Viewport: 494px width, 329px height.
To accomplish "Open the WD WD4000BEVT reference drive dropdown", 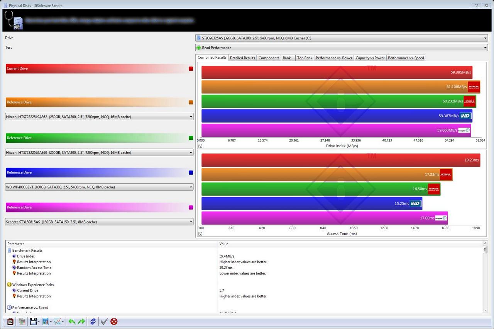I will pos(99,187).
